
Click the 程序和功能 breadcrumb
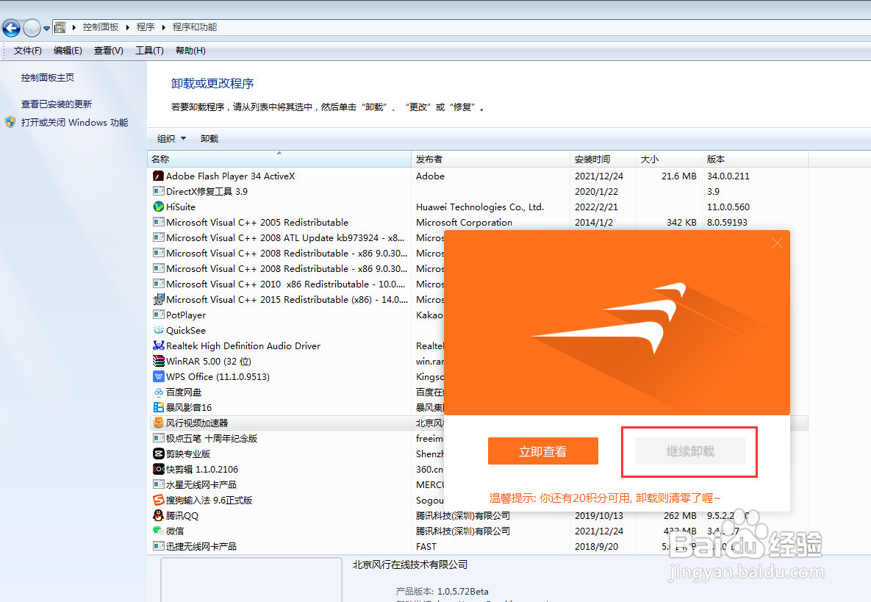tap(195, 27)
